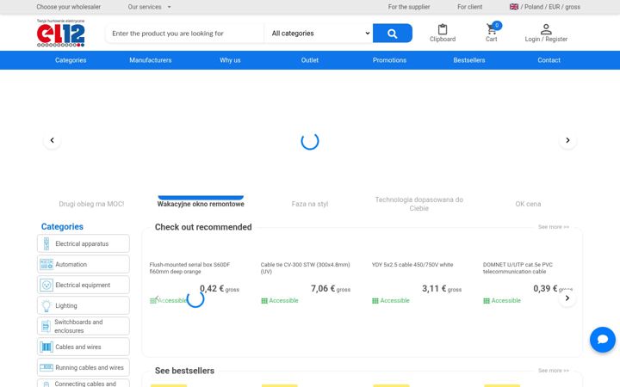Click availability icon for DOMNET U/UTP cable

point(487,301)
